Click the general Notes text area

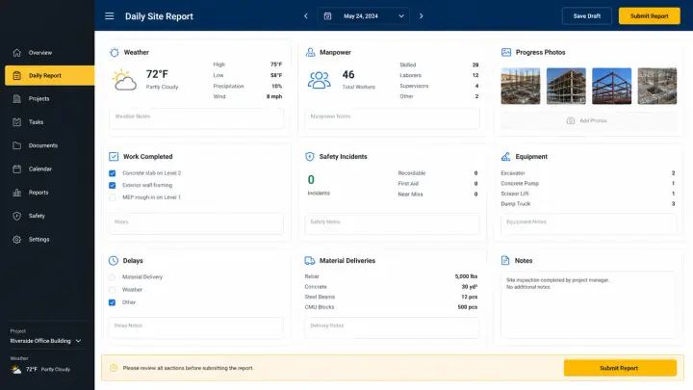(x=588, y=304)
